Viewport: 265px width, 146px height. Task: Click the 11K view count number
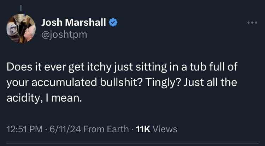click(143, 129)
